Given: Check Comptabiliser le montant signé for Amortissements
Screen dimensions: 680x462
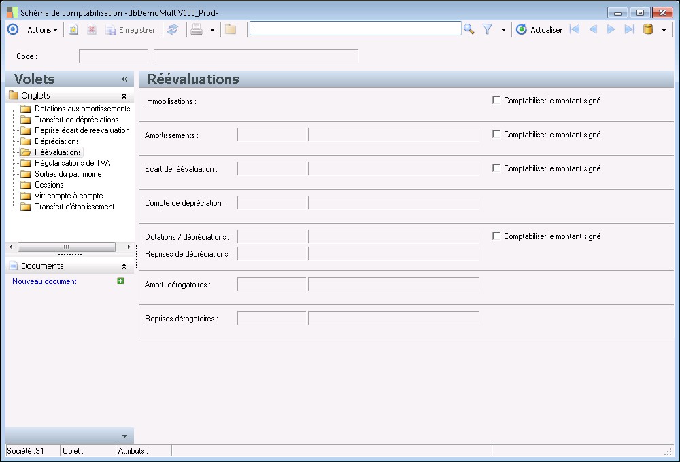Looking at the screenshot, I should (496, 134).
